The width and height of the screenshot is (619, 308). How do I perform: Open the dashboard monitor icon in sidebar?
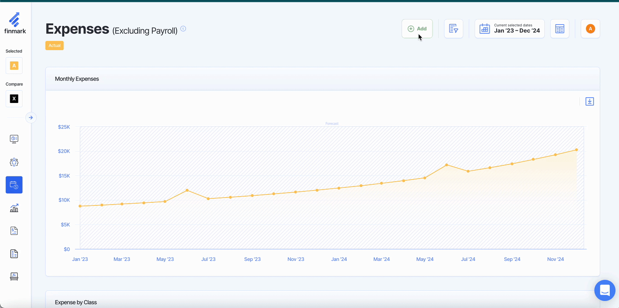click(x=14, y=139)
